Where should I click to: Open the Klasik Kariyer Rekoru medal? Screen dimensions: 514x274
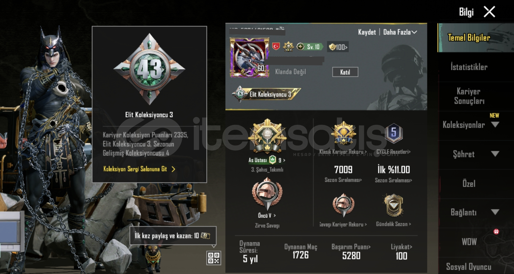click(x=343, y=134)
